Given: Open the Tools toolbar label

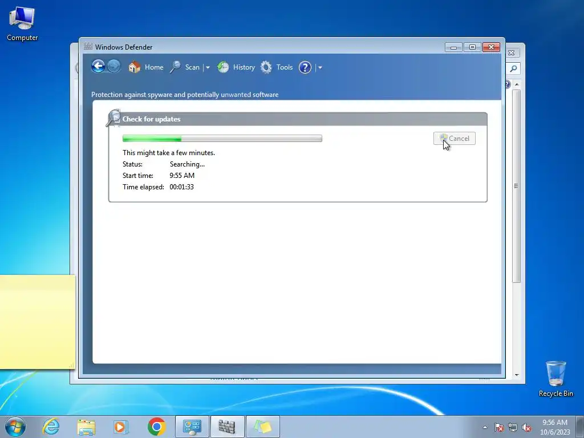Looking at the screenshot, I should pyautogui.click(x=285, y=67).
